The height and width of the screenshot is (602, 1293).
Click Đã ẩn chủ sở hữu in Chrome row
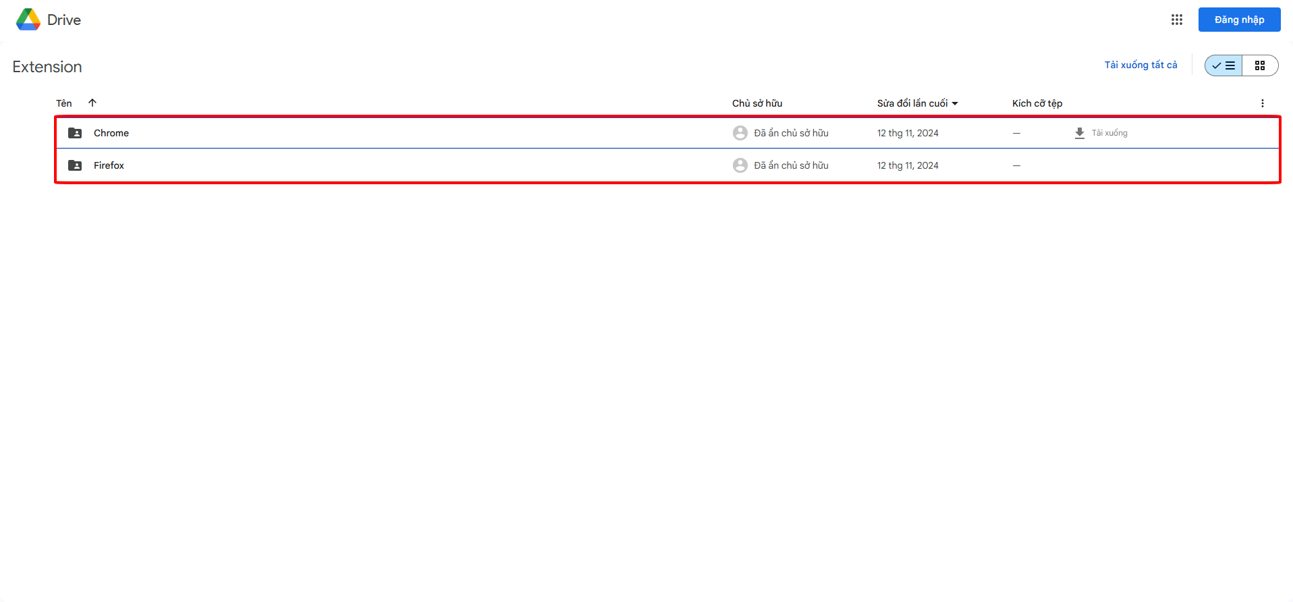pos(791,133)
